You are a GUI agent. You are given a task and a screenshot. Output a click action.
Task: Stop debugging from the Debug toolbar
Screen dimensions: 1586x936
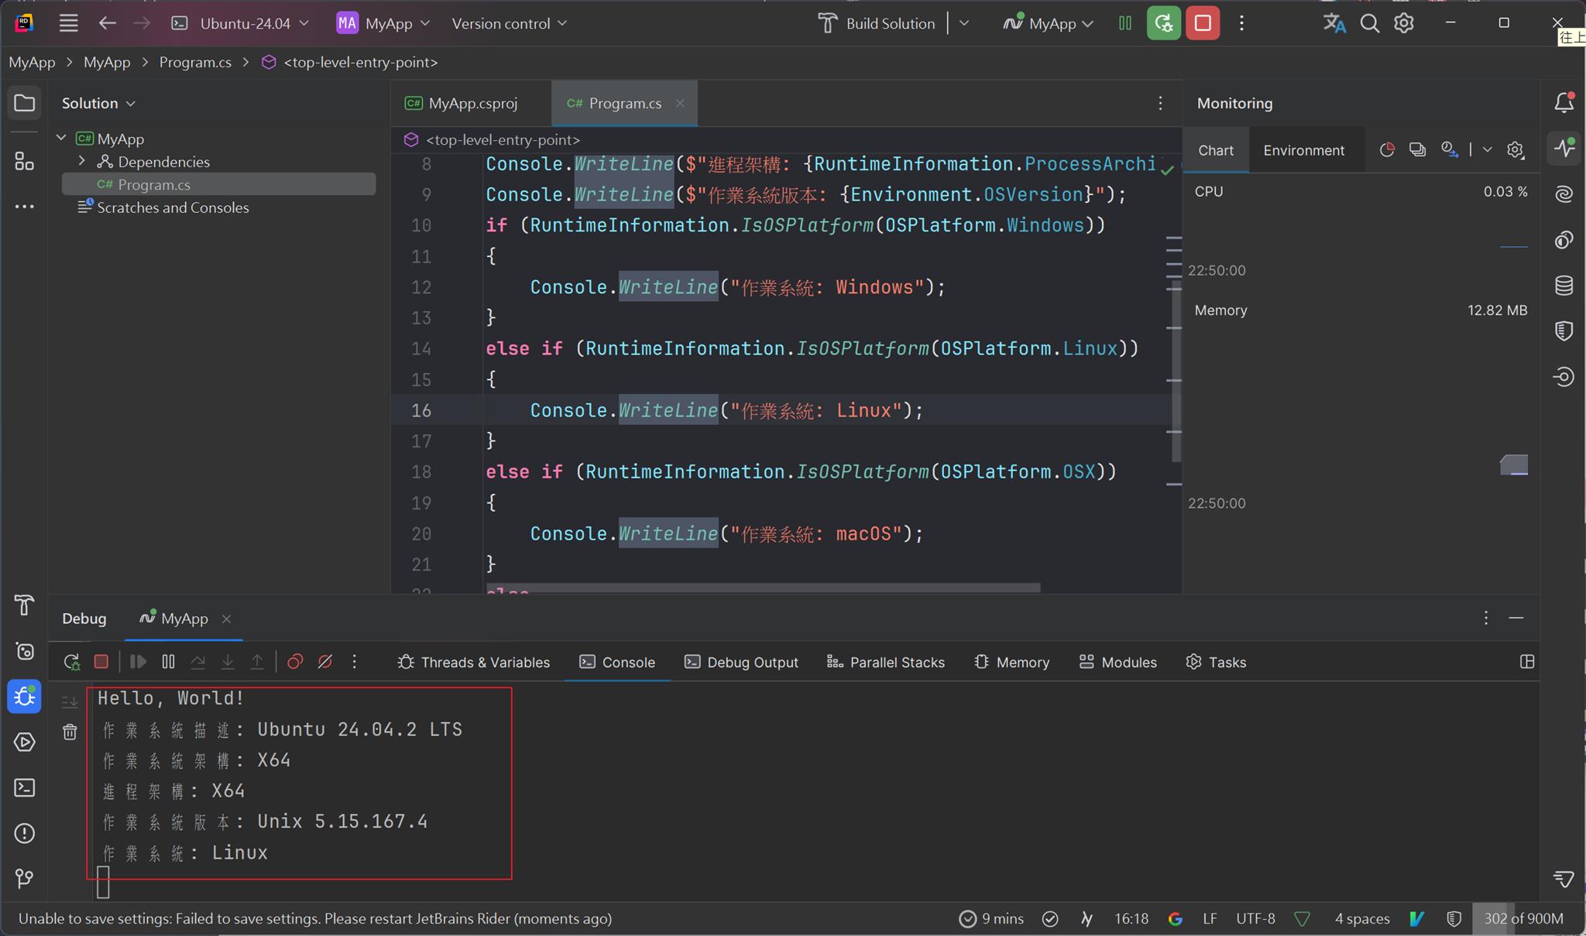click(101, 662)
